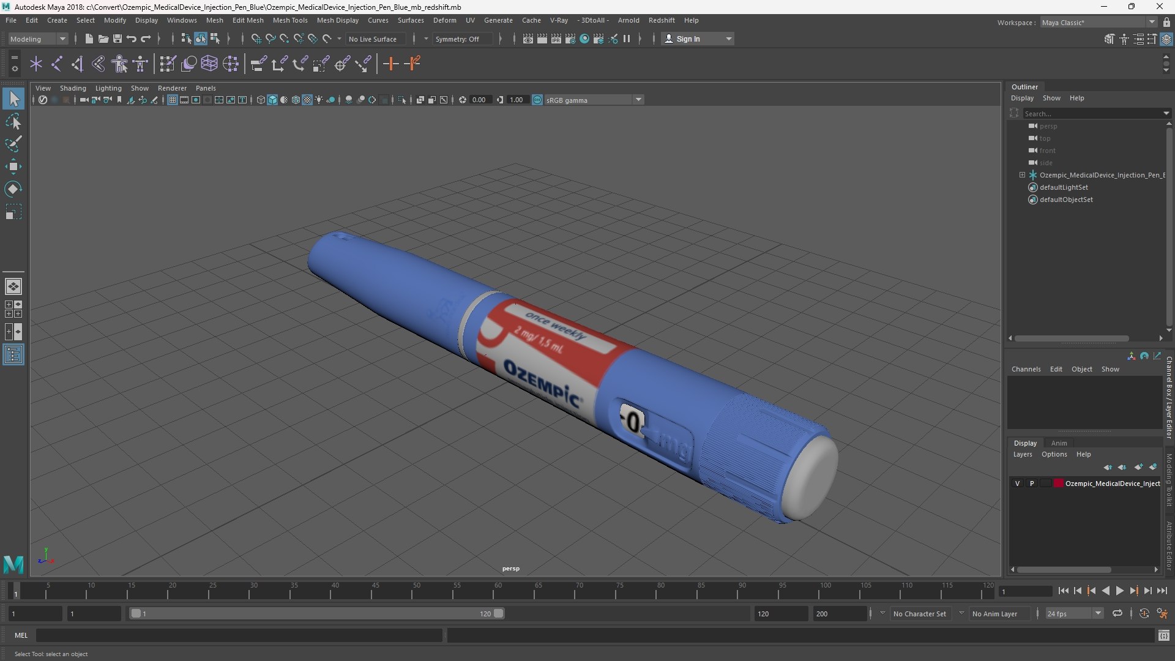Select the arrow Select Tool in toolbox
This screenshot has width=1175, height=661.
(13, 99)
